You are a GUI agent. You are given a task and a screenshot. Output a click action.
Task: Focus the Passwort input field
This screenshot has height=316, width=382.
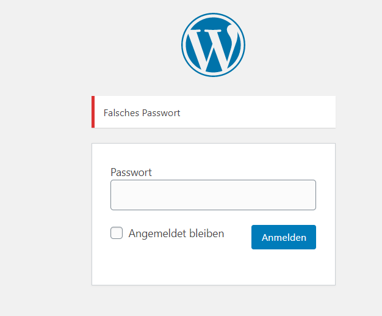click(x=213, y=195)
